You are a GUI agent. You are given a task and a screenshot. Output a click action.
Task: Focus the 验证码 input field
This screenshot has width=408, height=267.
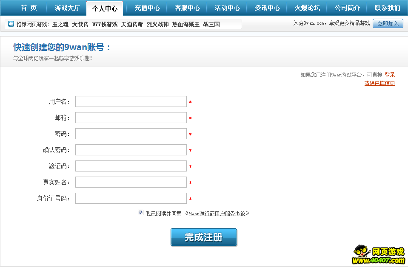pos(131,166)
